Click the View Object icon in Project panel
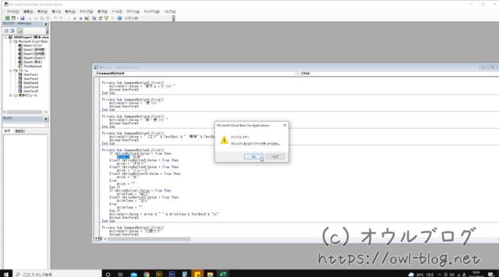Viewport: 499px width, 277px height. point(12,31)
